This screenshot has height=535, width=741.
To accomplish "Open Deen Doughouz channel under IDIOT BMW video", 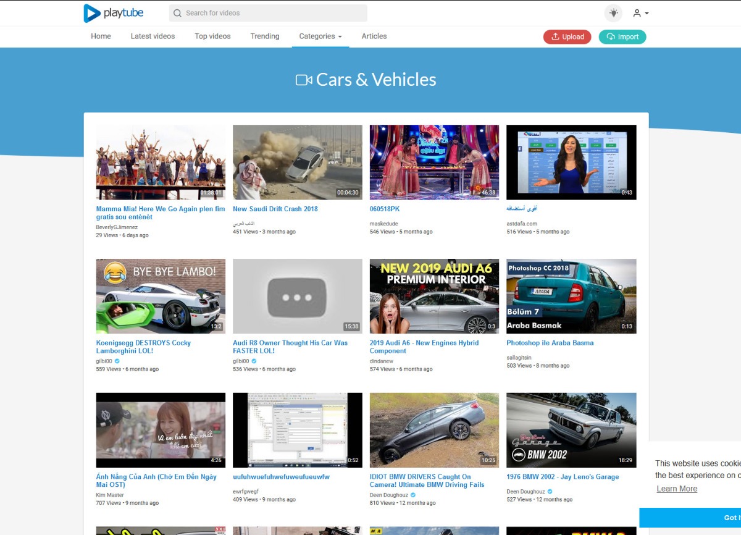I will (389, 495).
